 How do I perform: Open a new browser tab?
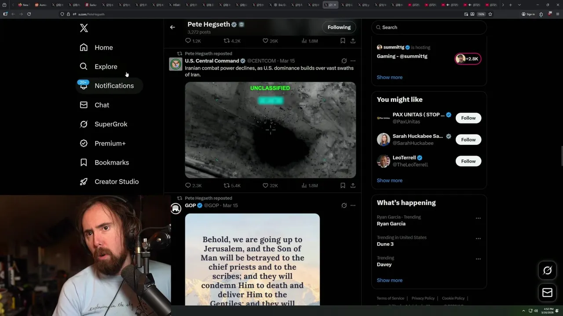(x=510, y=5)
